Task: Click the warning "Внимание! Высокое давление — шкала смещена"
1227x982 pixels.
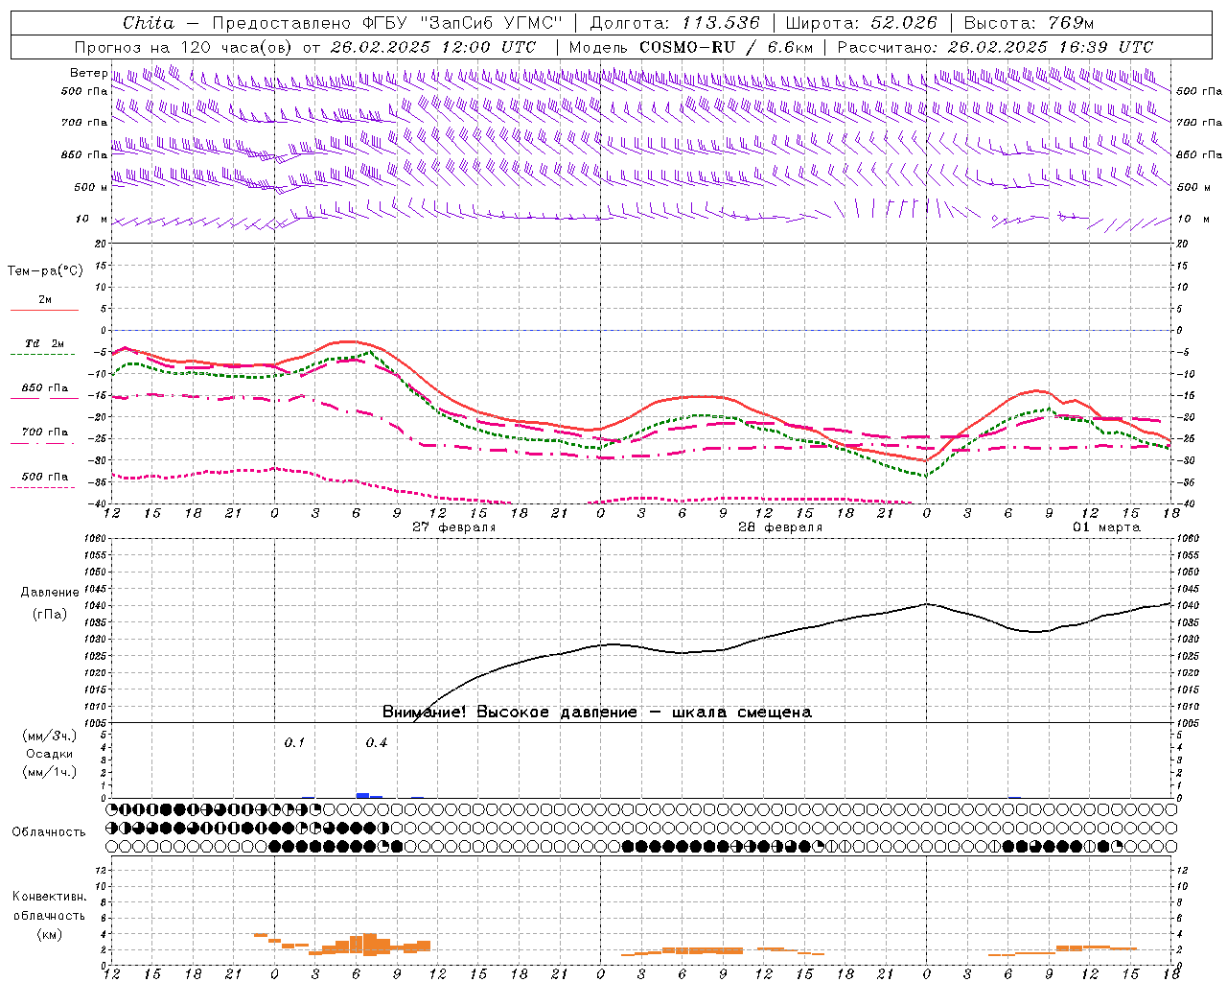Action: pos(596,713)
